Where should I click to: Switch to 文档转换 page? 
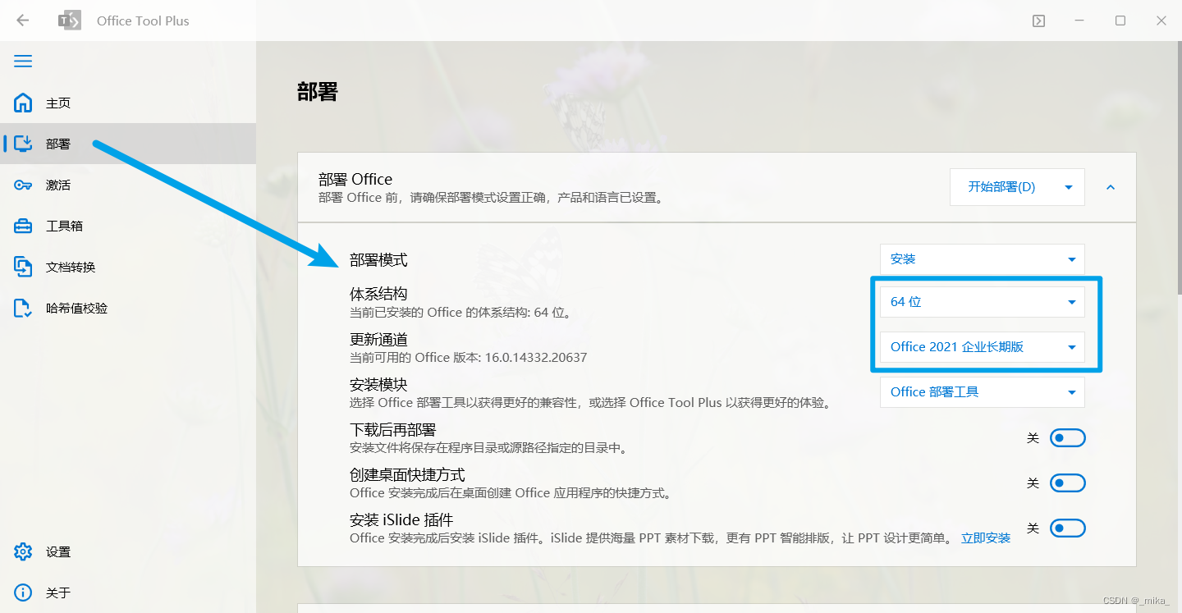pos(128,267)
